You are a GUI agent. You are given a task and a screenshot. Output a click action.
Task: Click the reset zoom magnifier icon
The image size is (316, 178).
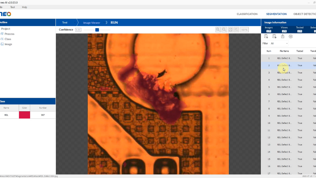(x=236, y=30)
